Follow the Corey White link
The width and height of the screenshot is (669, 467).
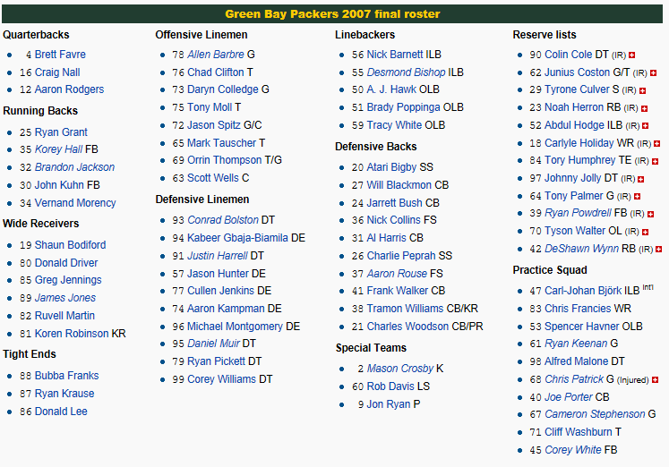(573, 450)
